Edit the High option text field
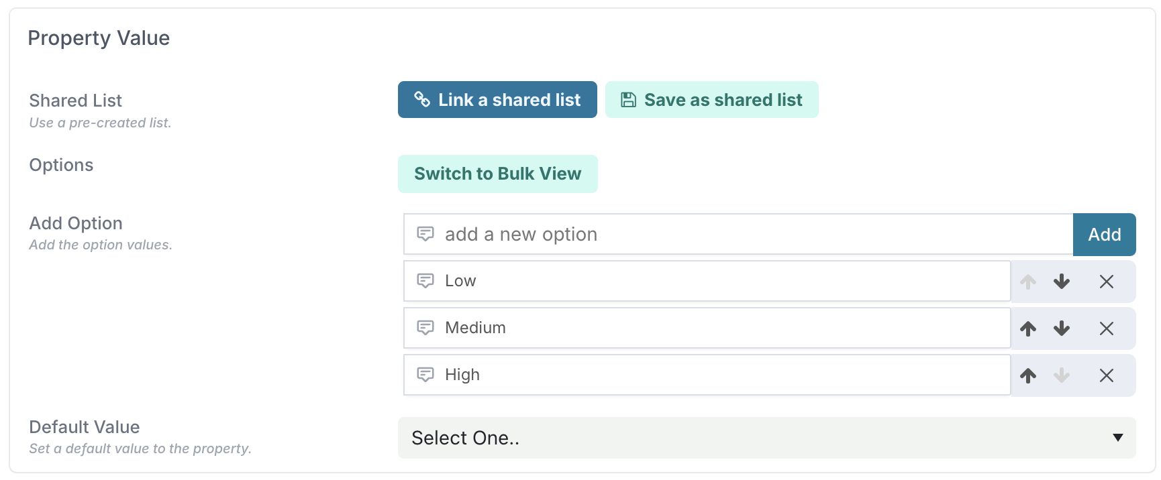Viewport: 1161px width, 480px height. 707,375
